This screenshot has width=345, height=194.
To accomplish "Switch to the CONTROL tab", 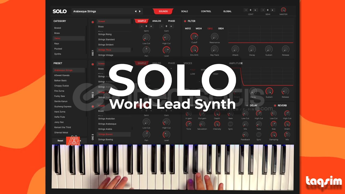I will tap(206, 11).
